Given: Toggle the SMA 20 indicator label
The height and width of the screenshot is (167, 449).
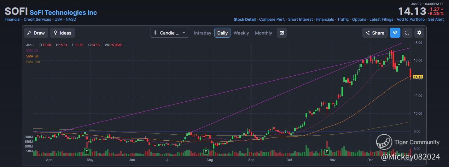Looking at the screenshot, I should click(32, 51).
